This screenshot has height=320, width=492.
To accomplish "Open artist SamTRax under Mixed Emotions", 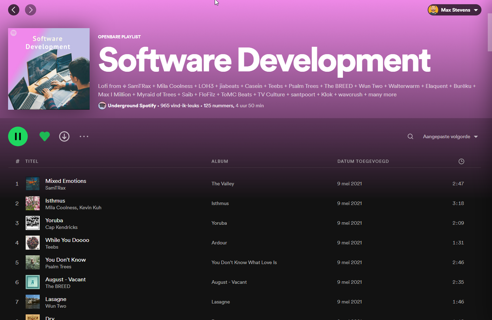I will click(x=56, y=188).
